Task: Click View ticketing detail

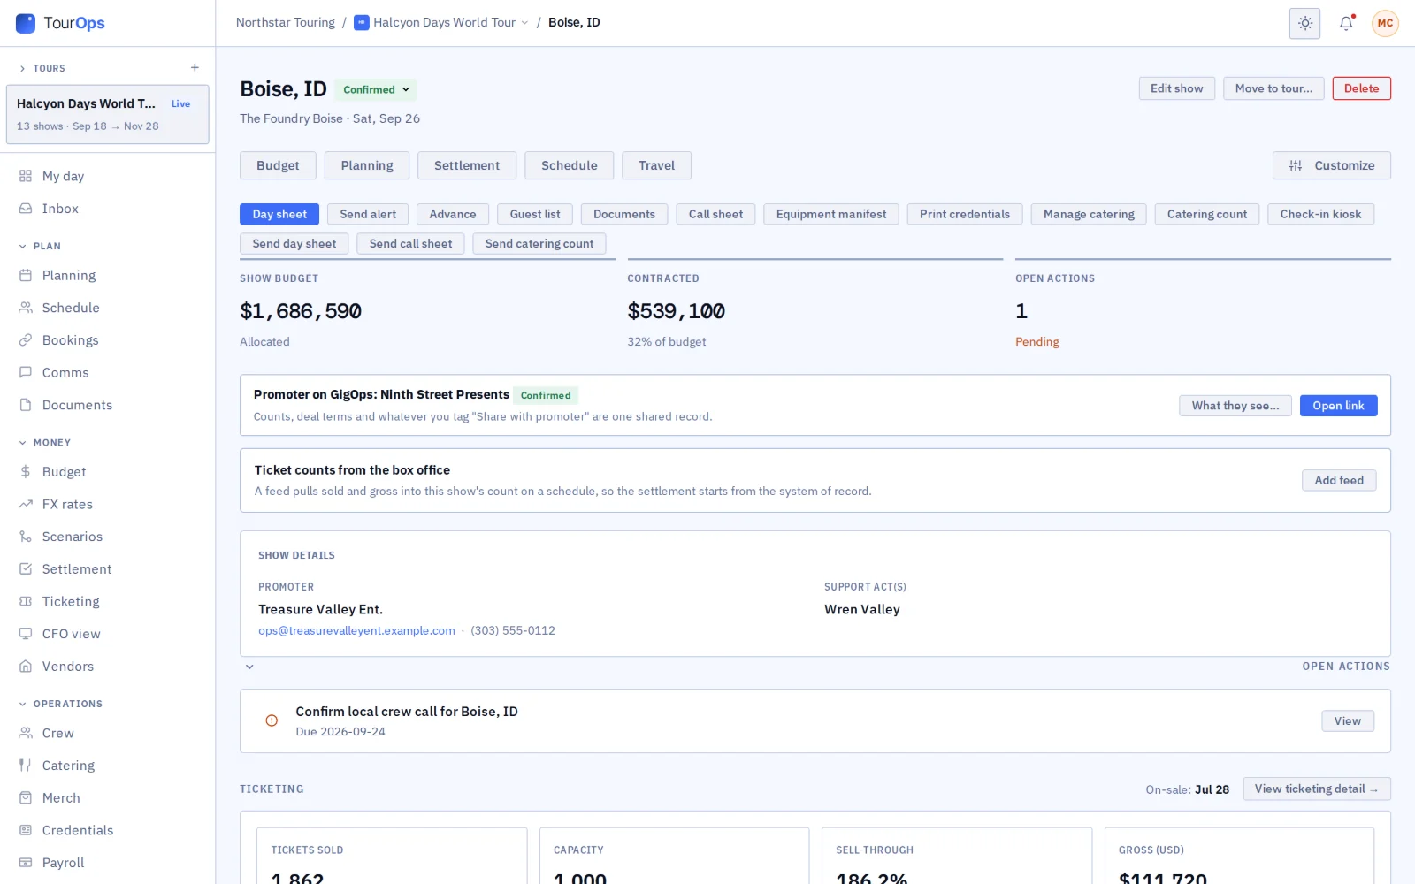Action: pyautogui.click(x=1316, y=789)
